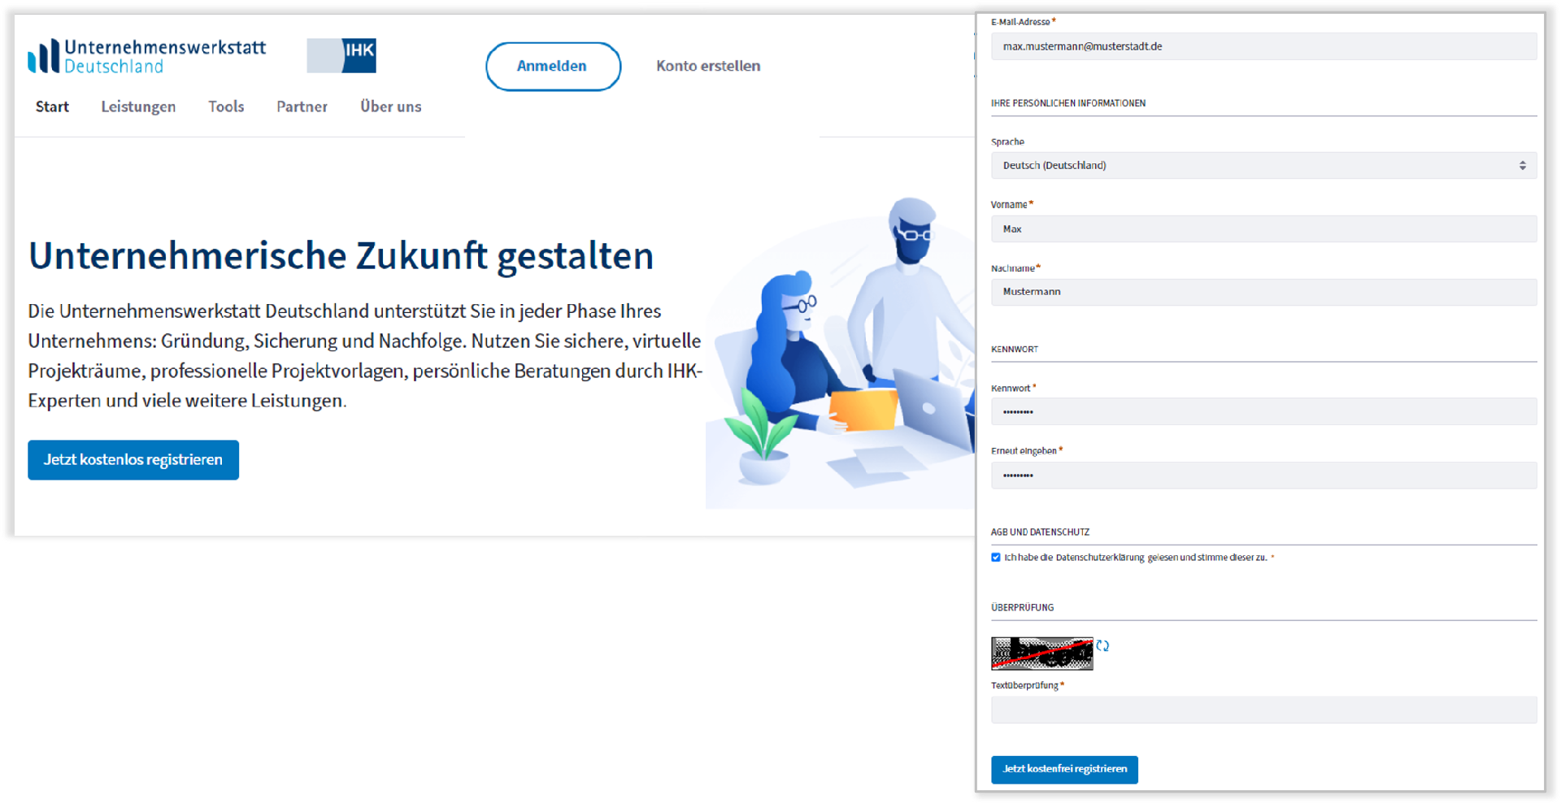Submit with Jetzt kostenfrei registrieren button
1561x804 pixels.
tap(1064, 769)
